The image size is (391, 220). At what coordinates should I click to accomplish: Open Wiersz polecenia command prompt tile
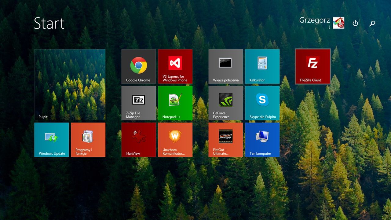coord(225,66)
